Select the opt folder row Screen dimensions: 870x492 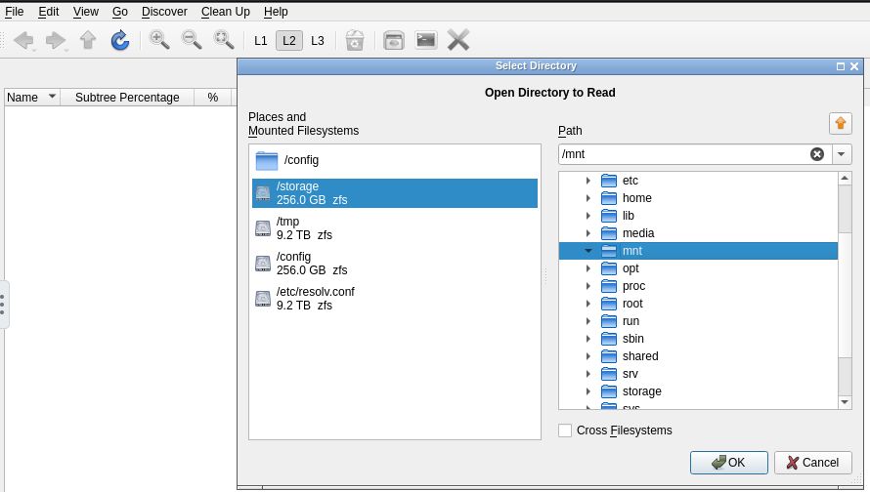tap(698, 268)
